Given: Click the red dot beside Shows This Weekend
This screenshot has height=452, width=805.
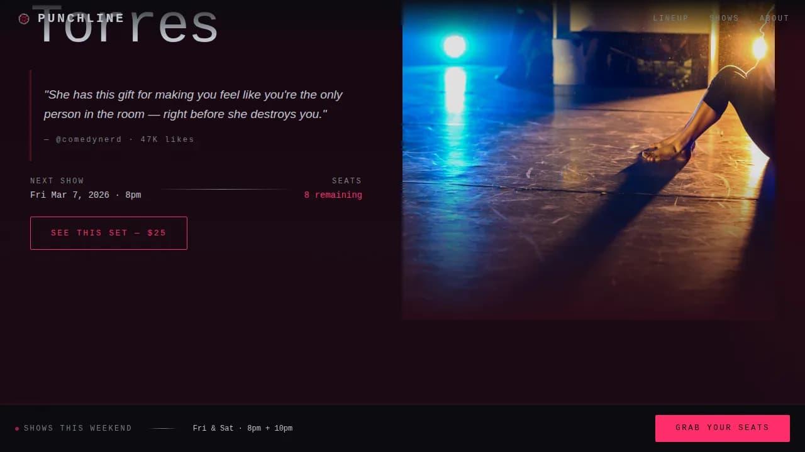Looking at the screenshot, I should point(17,429).
